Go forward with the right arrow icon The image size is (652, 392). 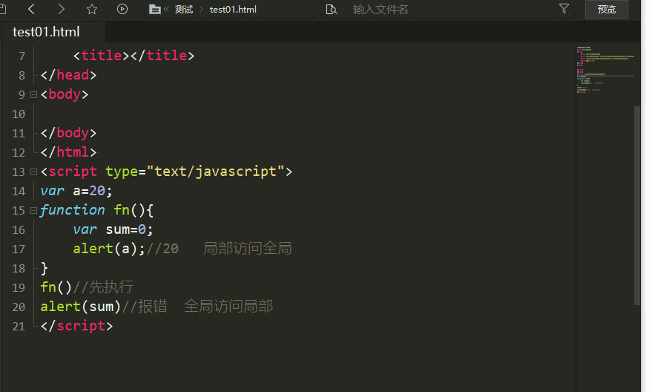pos(61,9)
